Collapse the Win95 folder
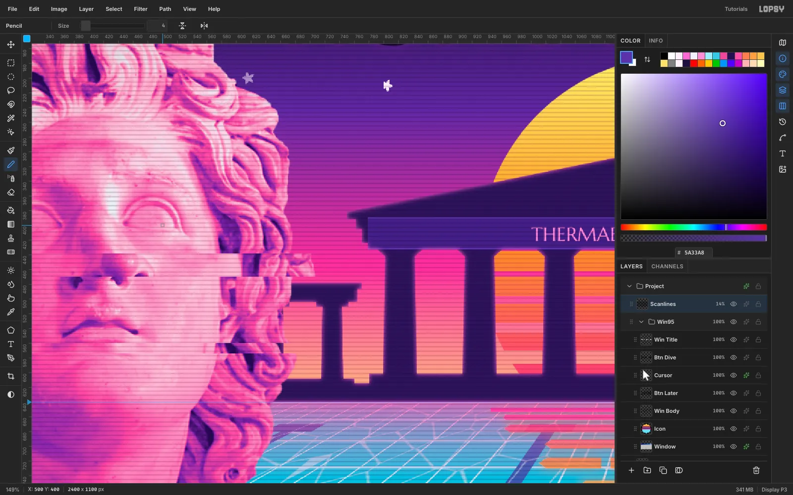The image size is (793, 495). tap(641, 322)
